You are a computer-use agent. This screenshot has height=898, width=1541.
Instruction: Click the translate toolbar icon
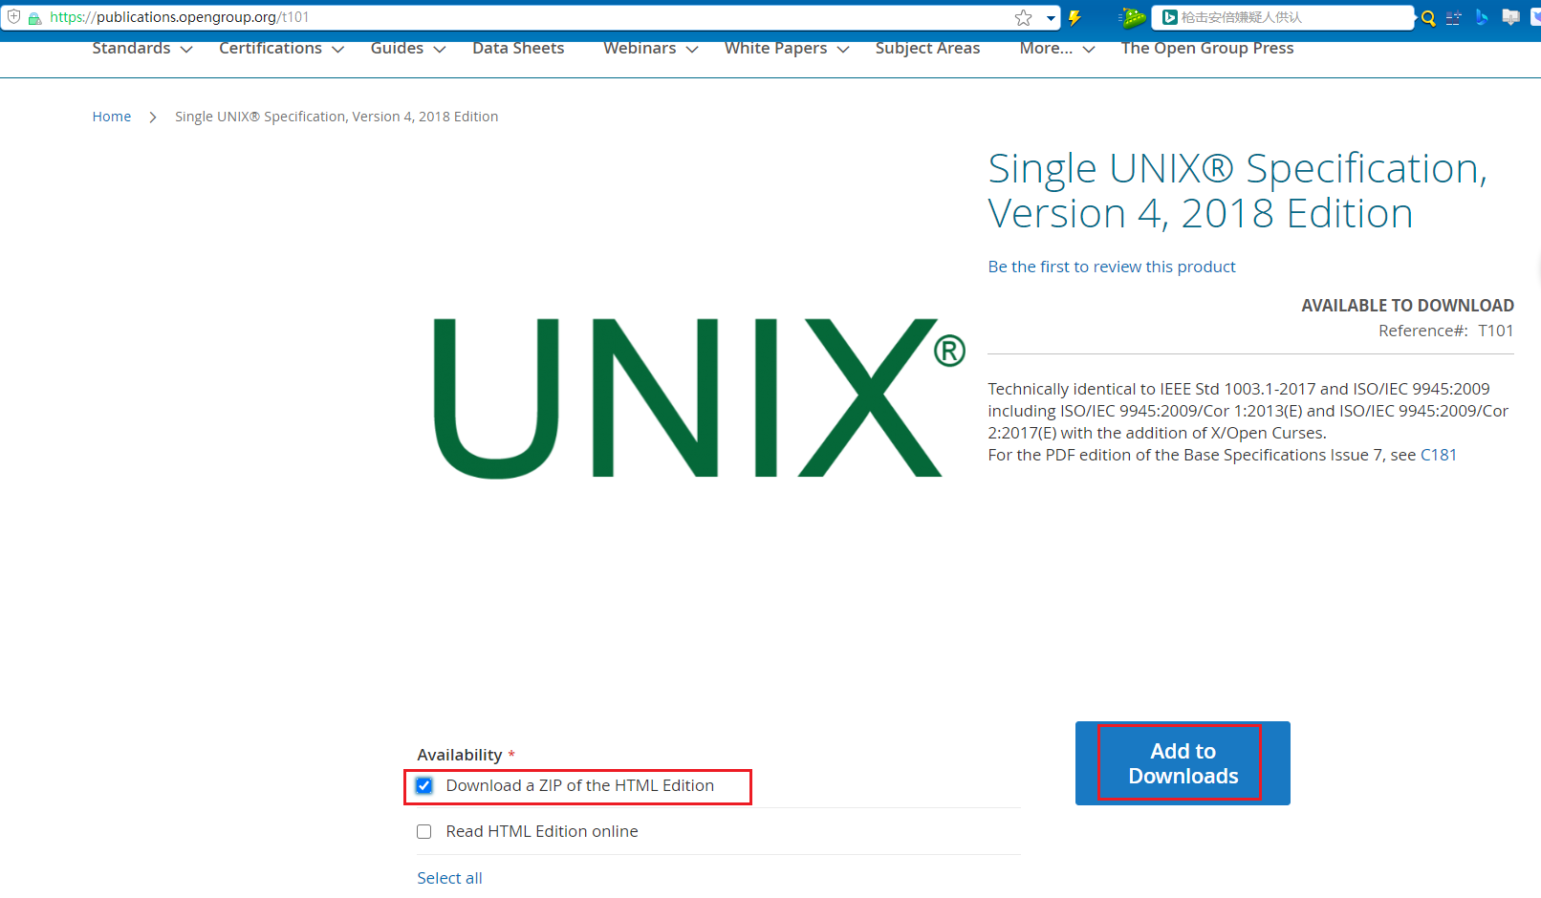tap(1454, 17)
